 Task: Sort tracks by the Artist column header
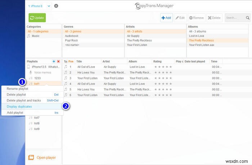[x=114, y=61]
